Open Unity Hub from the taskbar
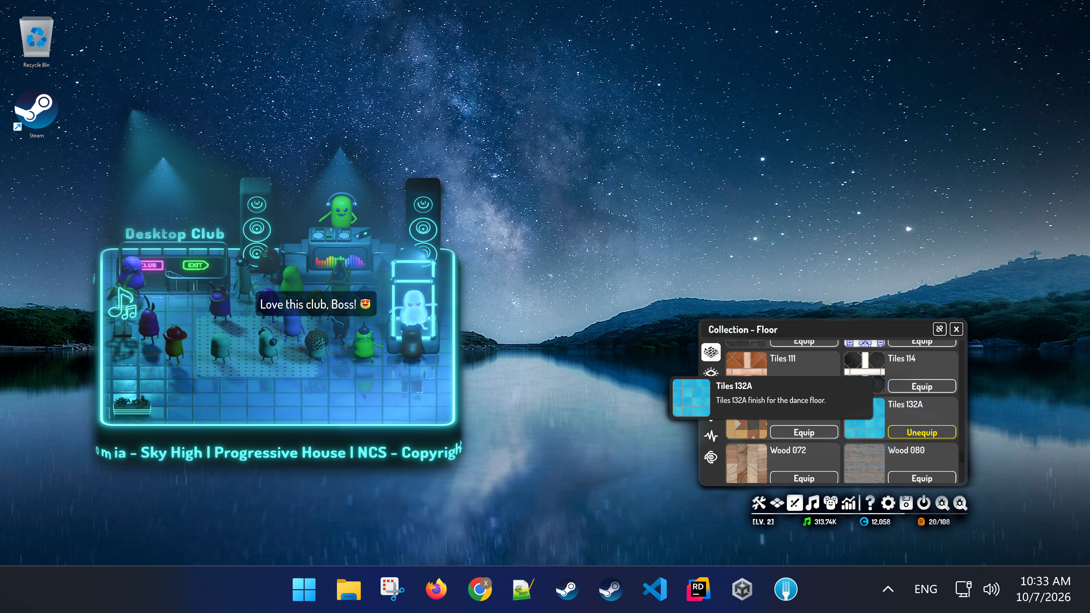Viewport: 1090px width, 613px height. (x=742, y=589)
